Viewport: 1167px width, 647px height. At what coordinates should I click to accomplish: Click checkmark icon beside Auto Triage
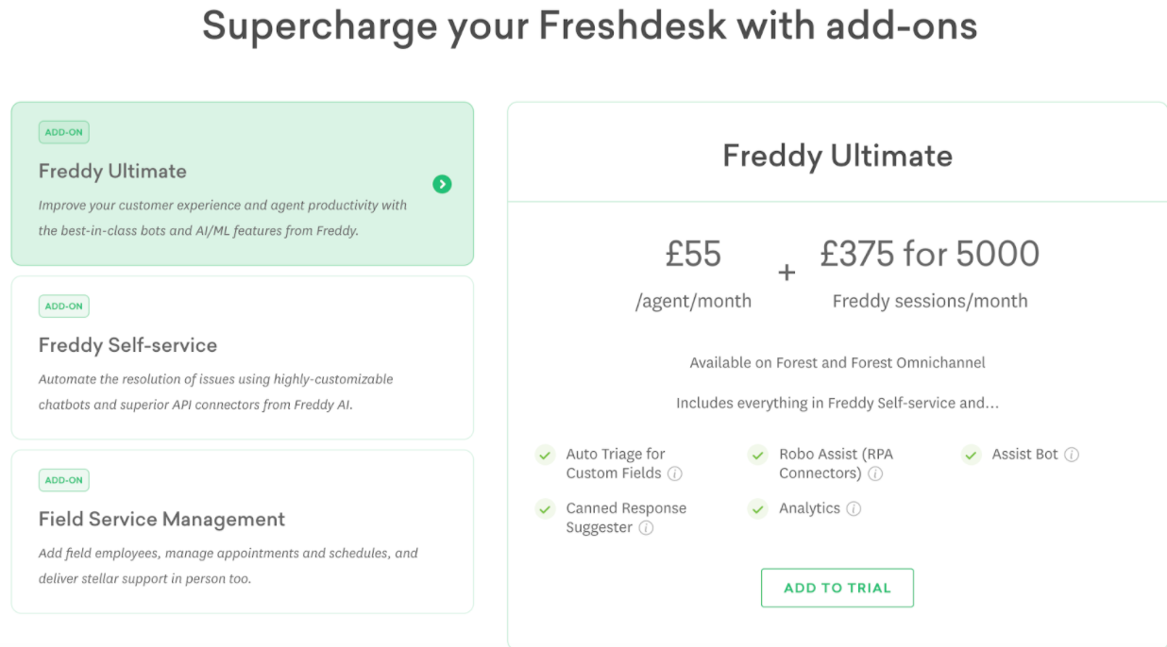(x=545, y=455)
